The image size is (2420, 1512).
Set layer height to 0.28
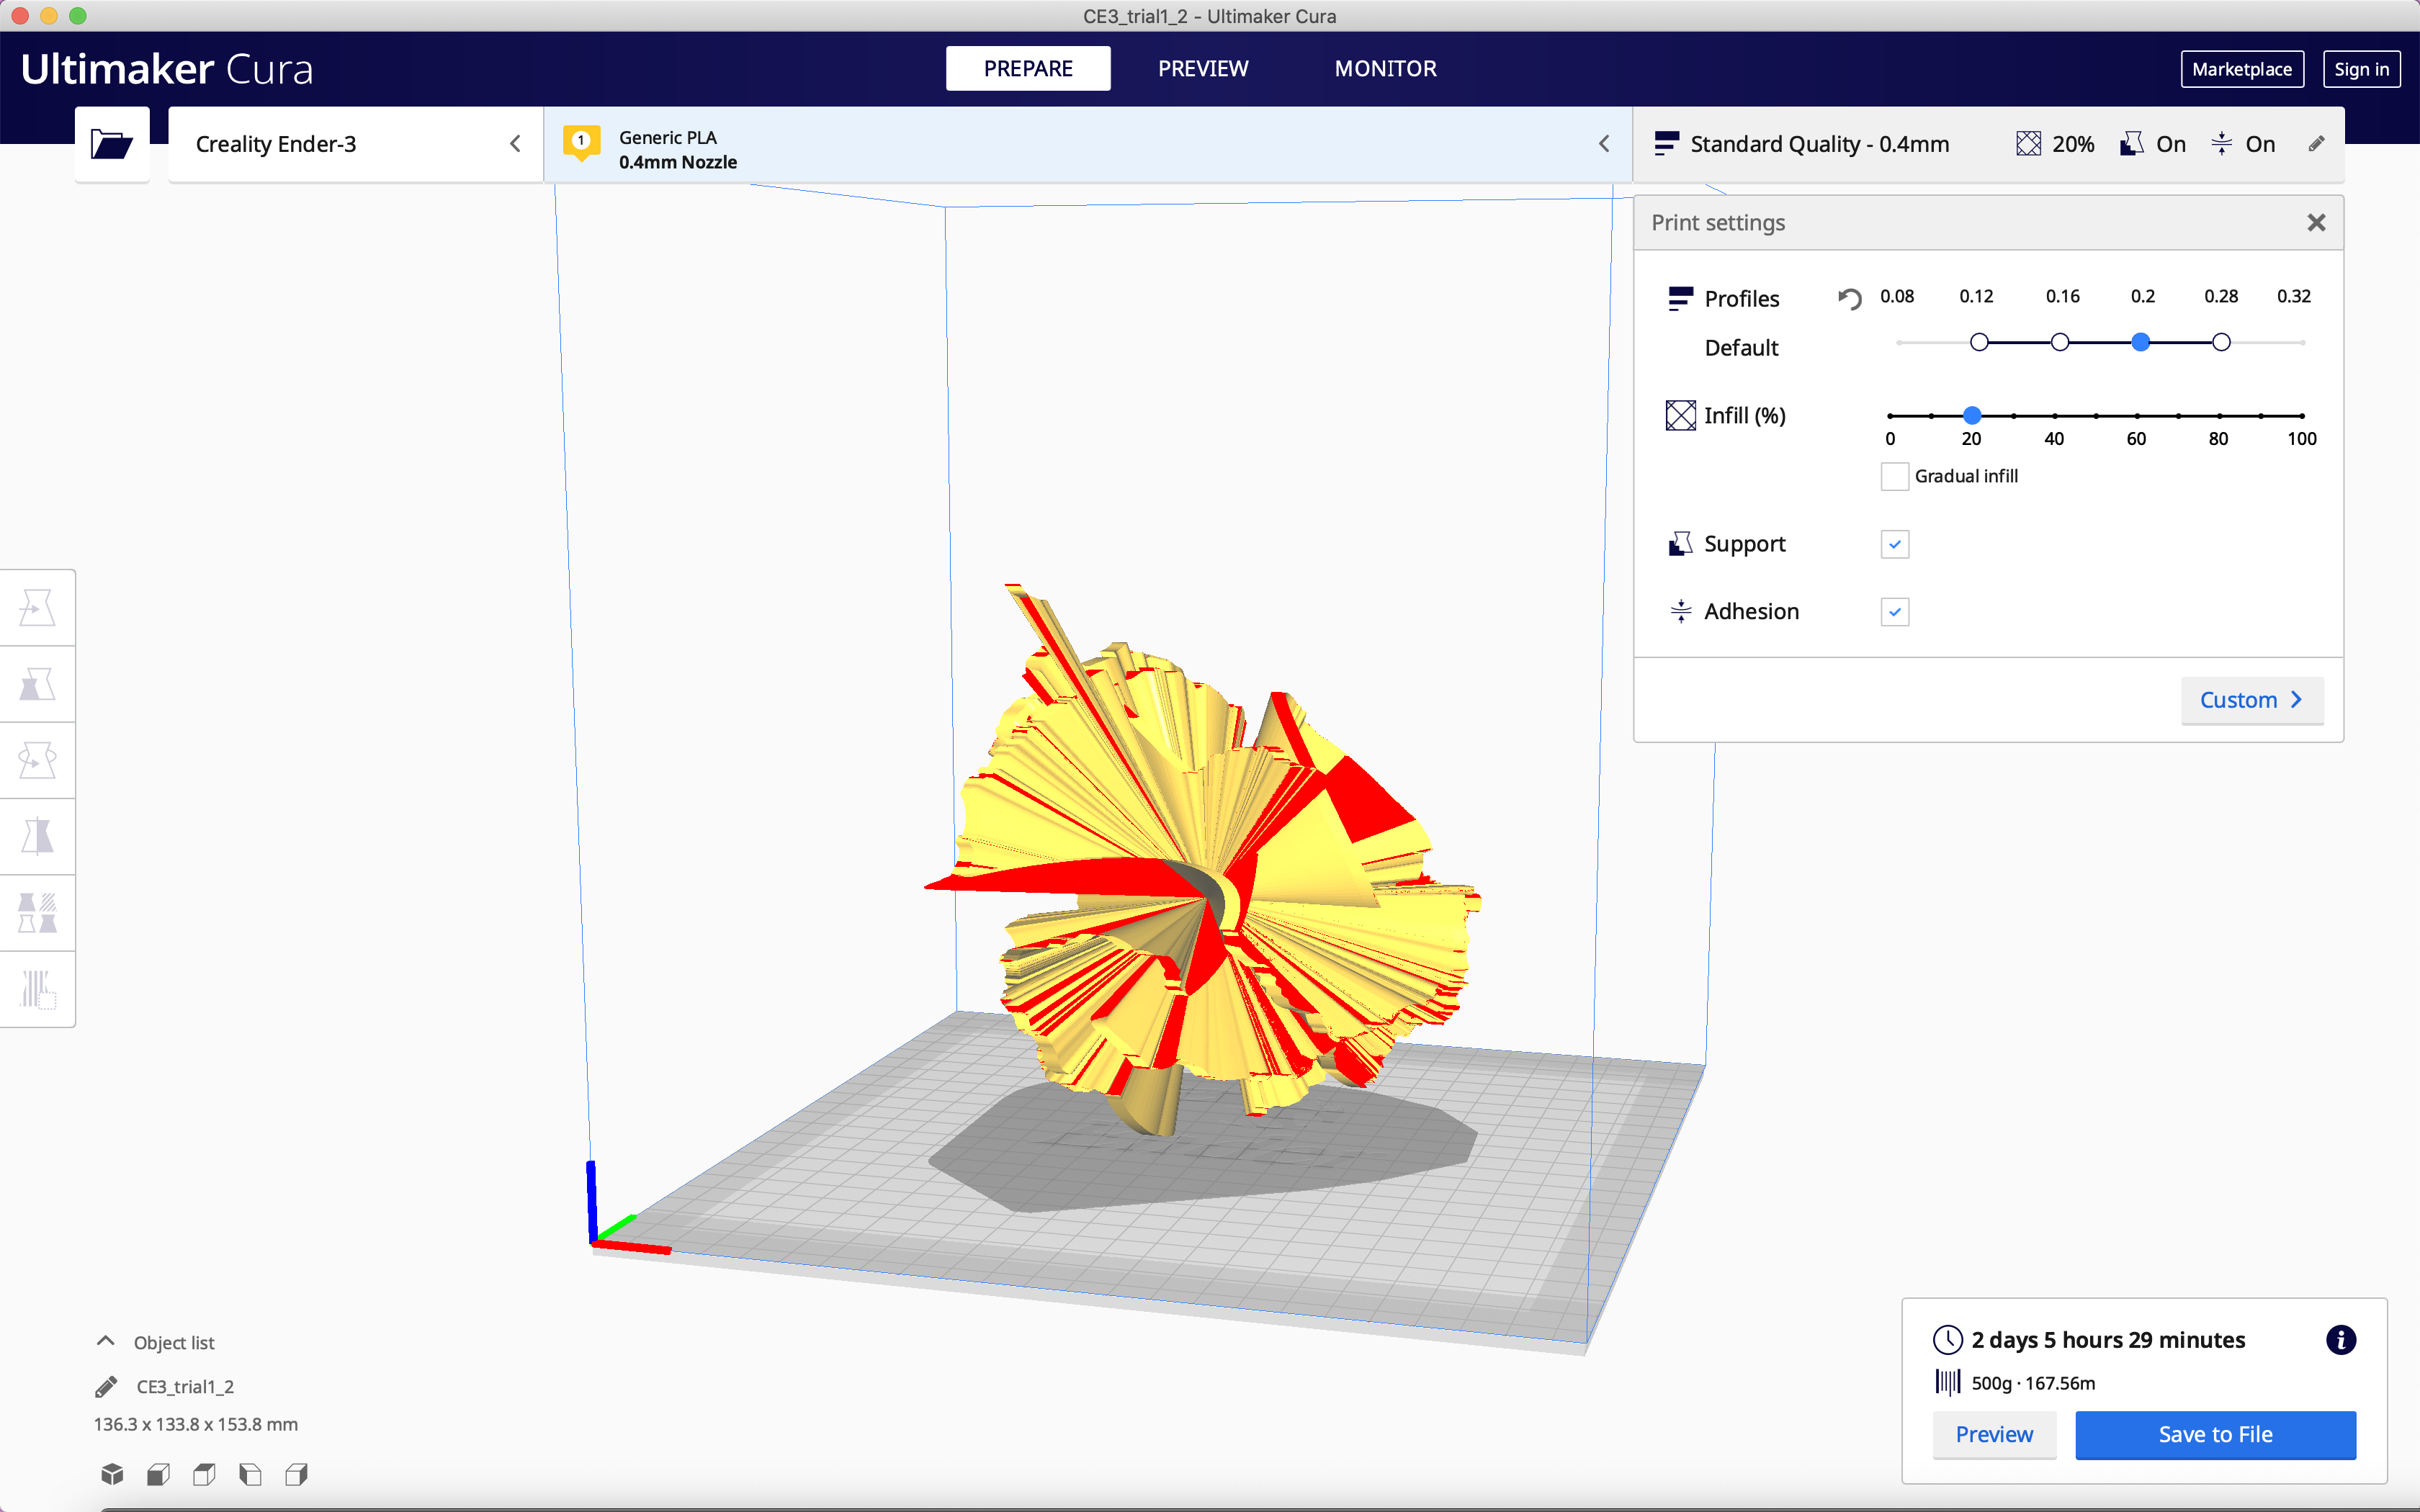click(x=2221, y=342)
